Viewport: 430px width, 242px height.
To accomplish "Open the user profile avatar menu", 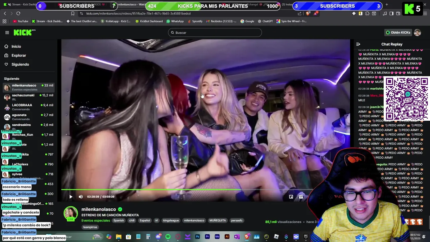I will coord(417,33).
